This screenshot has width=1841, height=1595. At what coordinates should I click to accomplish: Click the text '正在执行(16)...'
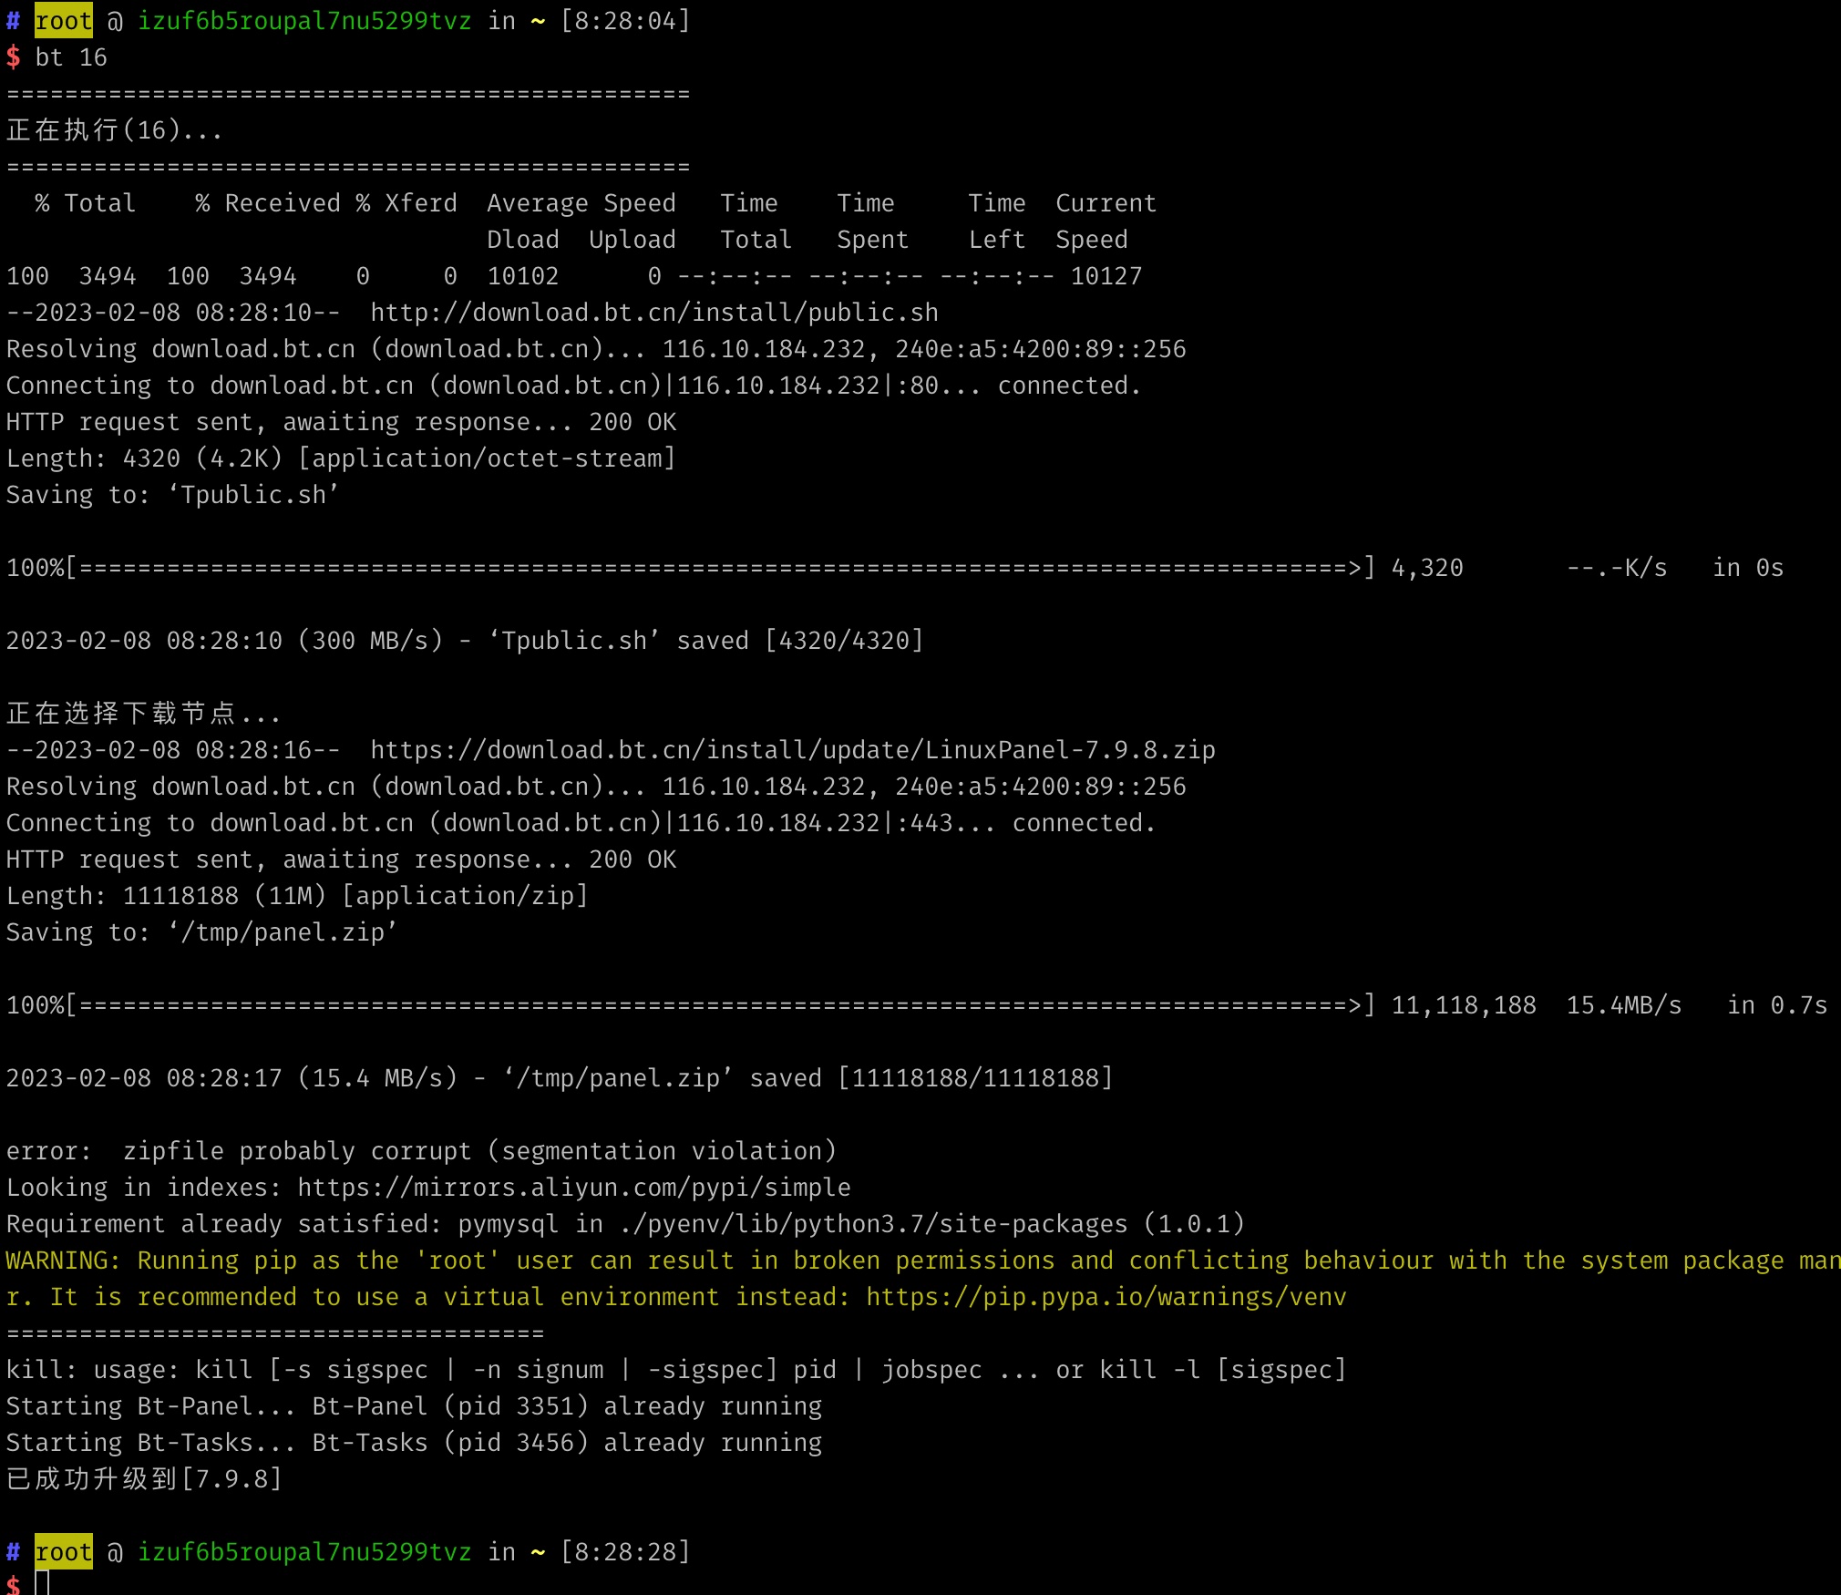coord(115,130)
